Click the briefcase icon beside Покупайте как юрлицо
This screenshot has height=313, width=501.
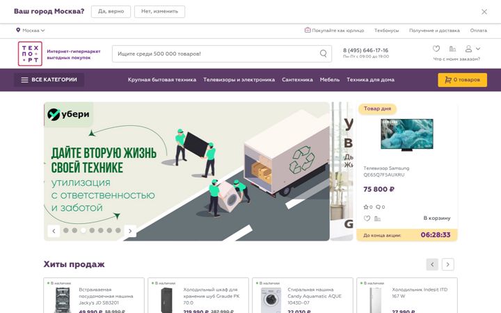pyautogui.click(x=308, y=30)
